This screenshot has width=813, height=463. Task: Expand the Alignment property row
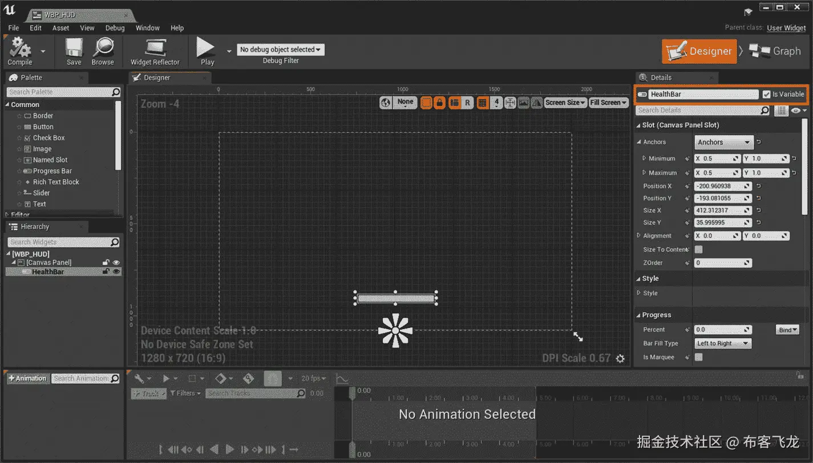pos(639,235)
